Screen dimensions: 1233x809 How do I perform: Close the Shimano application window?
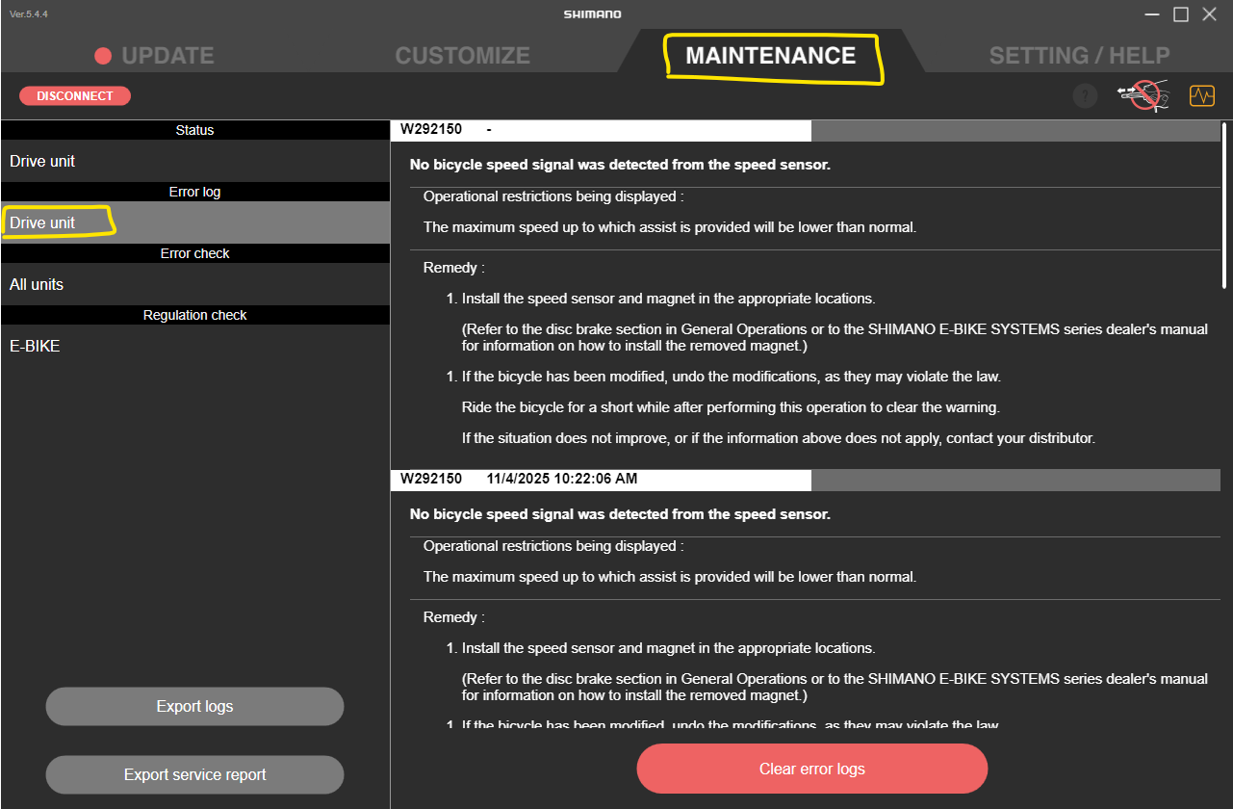click(1210, 14)
